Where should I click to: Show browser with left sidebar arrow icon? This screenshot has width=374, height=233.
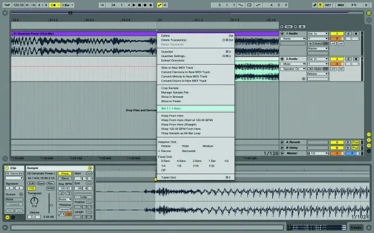pyautogui.click(x=5, y=13)
